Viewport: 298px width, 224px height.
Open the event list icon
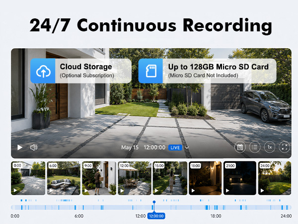tap(255, 147)
